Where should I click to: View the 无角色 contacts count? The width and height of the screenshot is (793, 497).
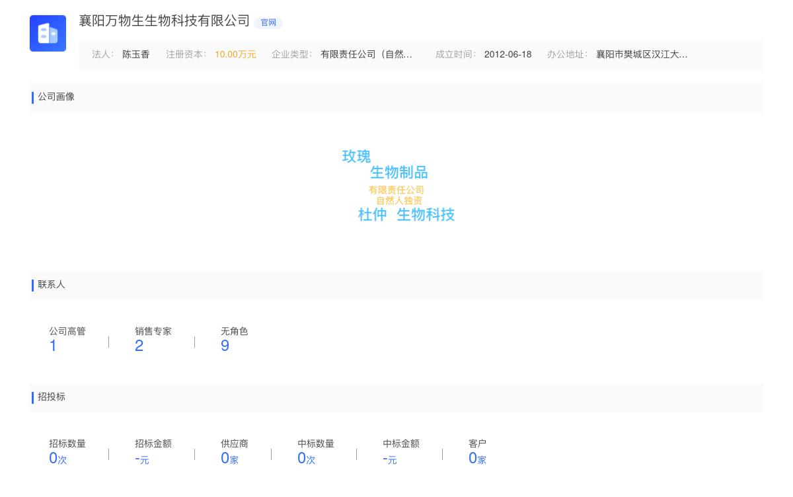(225, 346)
